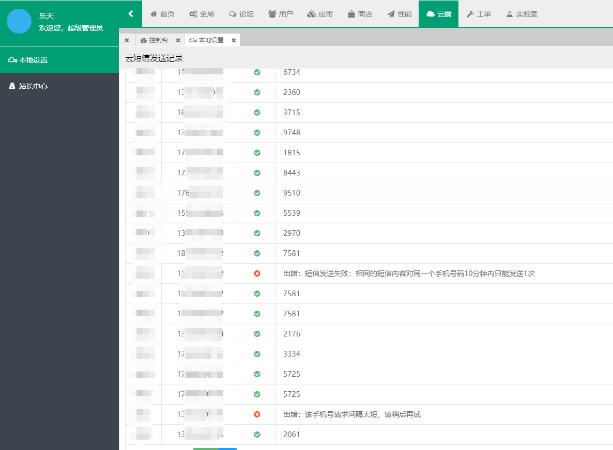Select the success status icon for 3715
Image resolution: width=613 pixels, height=450 pixels.
click(257, 112)
